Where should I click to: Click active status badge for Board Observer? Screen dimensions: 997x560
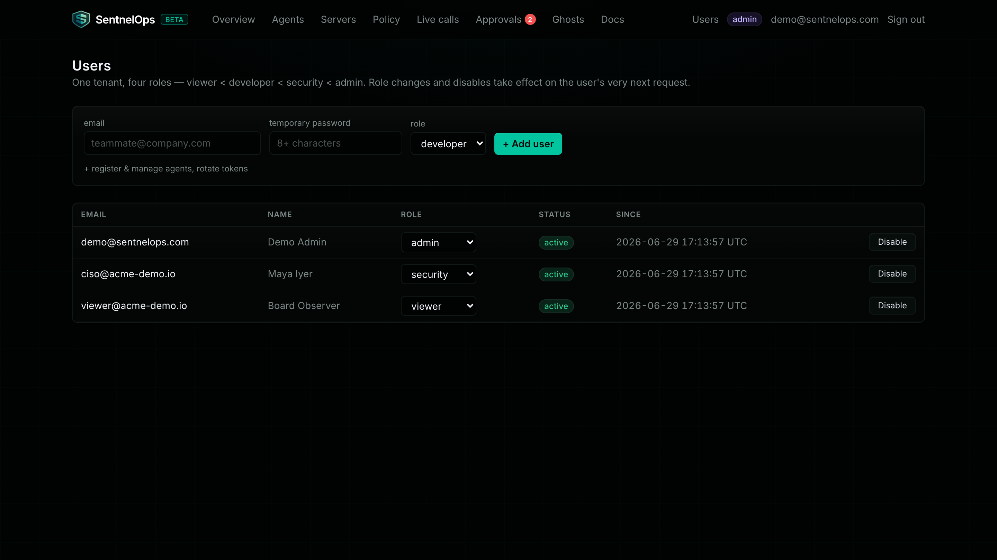click(x=556, y=306)
